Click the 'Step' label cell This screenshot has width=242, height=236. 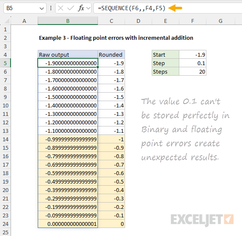(x=165, y=63)
